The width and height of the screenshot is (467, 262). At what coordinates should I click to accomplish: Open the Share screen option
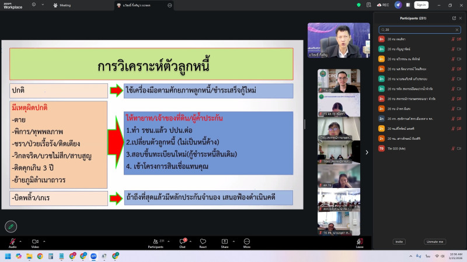click(225, 241)
